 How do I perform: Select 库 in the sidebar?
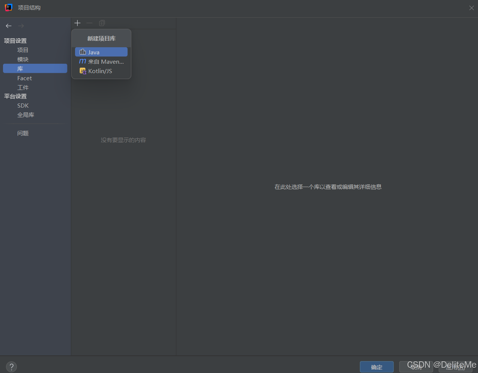pos(35,69)
